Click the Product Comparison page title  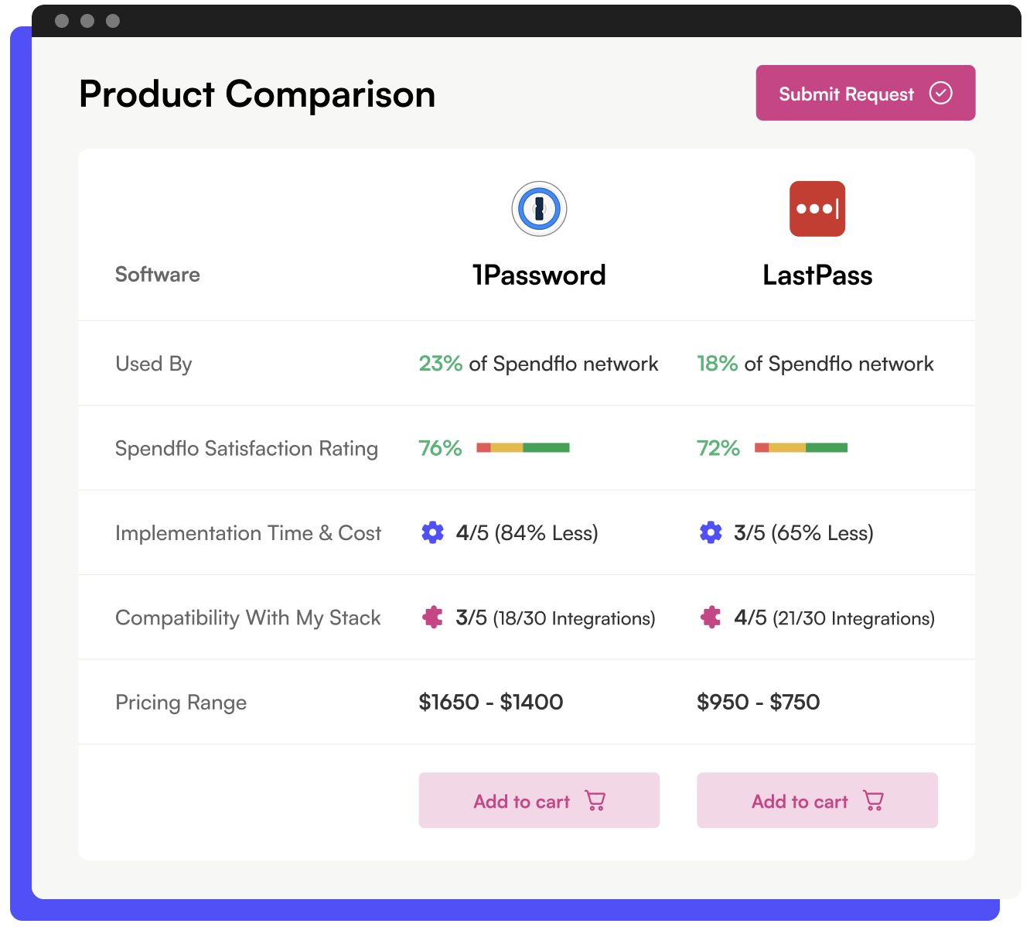[257, 94]
